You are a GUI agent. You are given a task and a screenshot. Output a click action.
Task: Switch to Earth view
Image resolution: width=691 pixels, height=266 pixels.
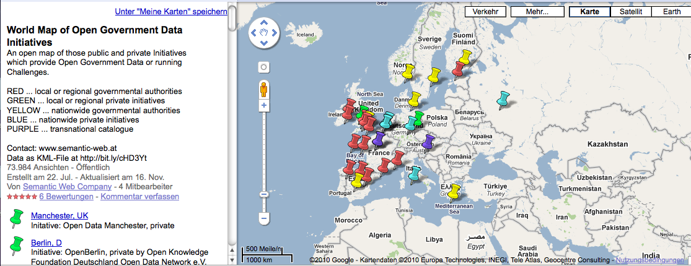click(x=671, y=12)
